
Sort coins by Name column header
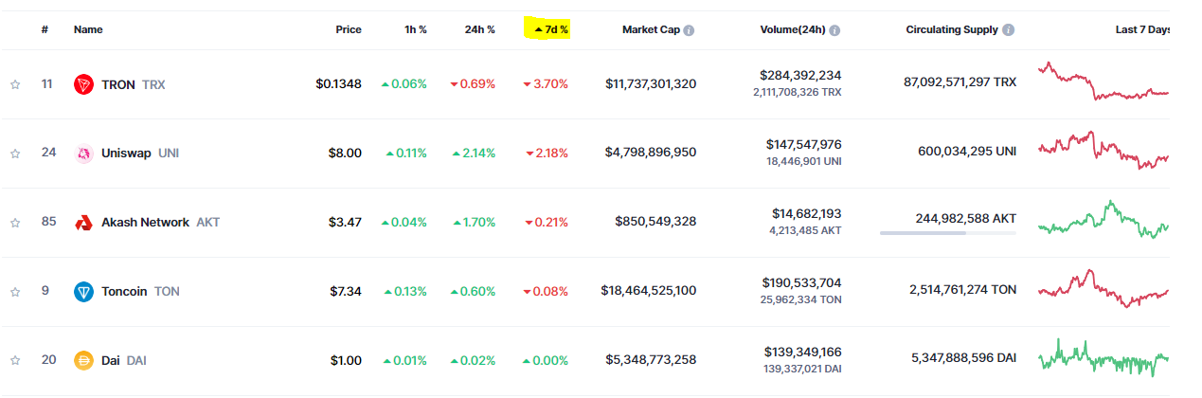(88, 30)
